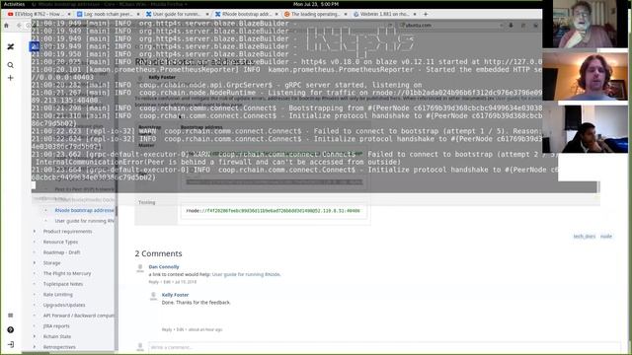Viewport: 632px width, 355px height.
Task: Click Kelly Foster's comment avatar
Action: click(153, 297)
